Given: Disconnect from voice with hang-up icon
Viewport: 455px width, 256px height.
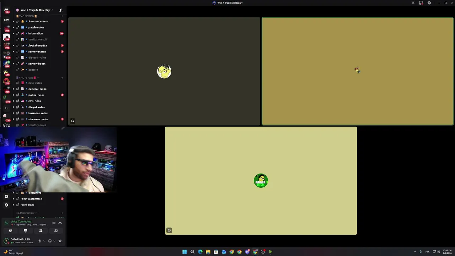Looking at the screenshot, I should [x=60, y=223].
